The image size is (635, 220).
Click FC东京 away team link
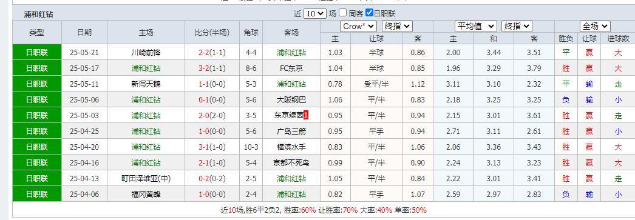click(291, 68)
